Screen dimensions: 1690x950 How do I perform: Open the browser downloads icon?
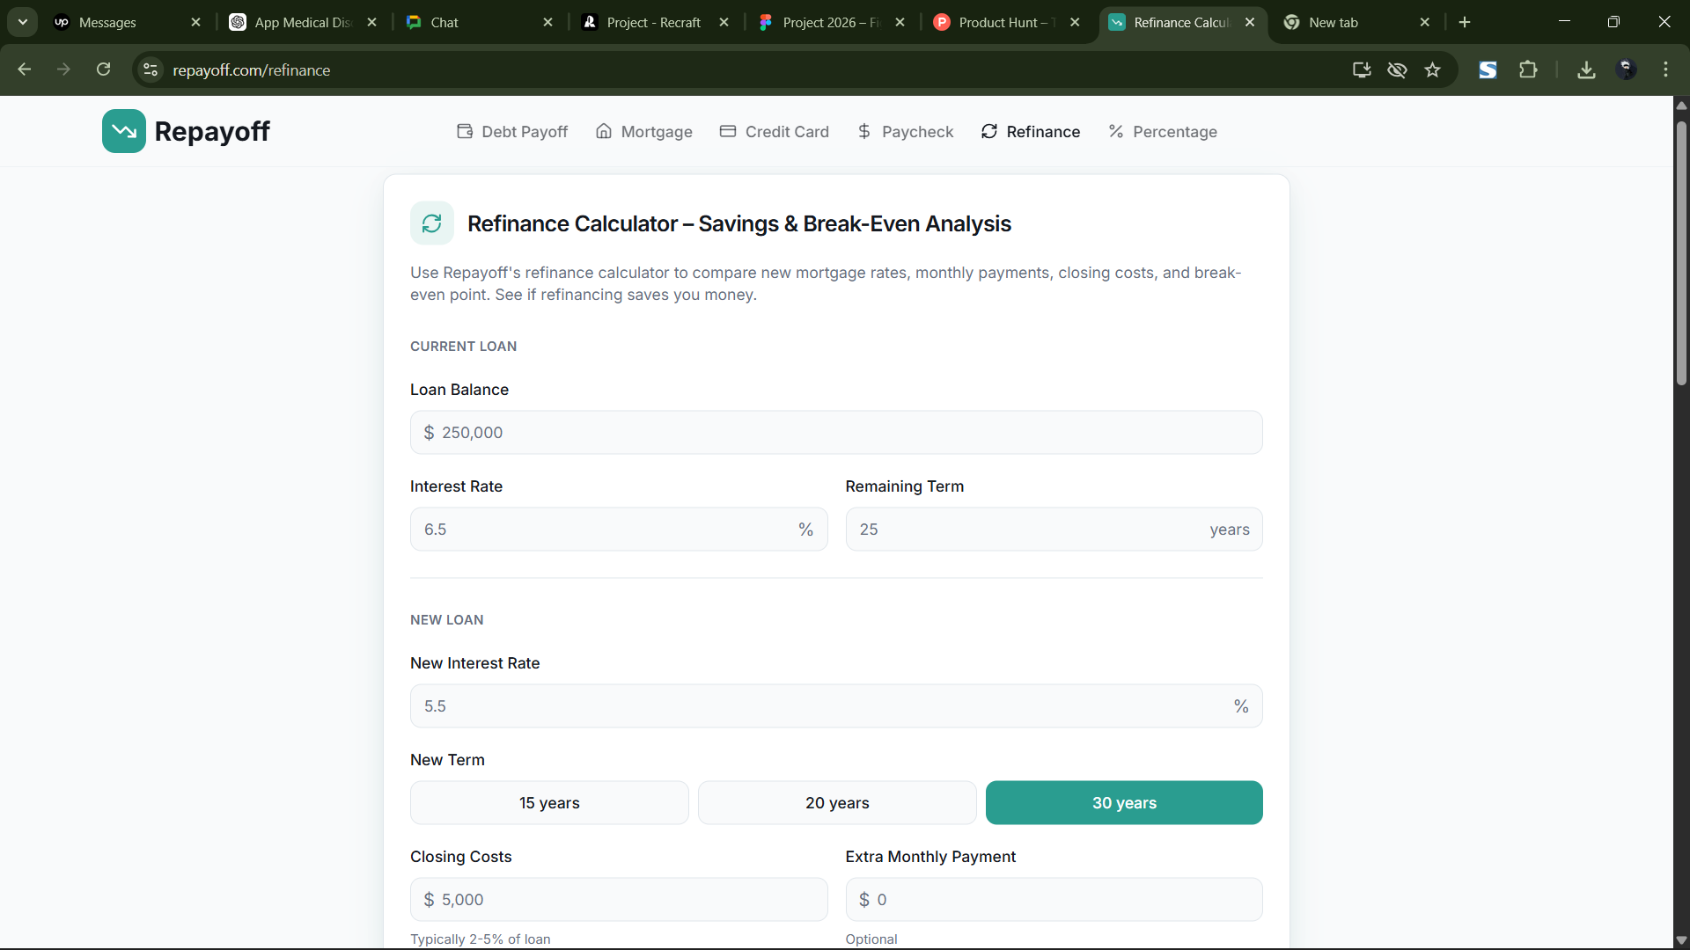point(1586,69)
